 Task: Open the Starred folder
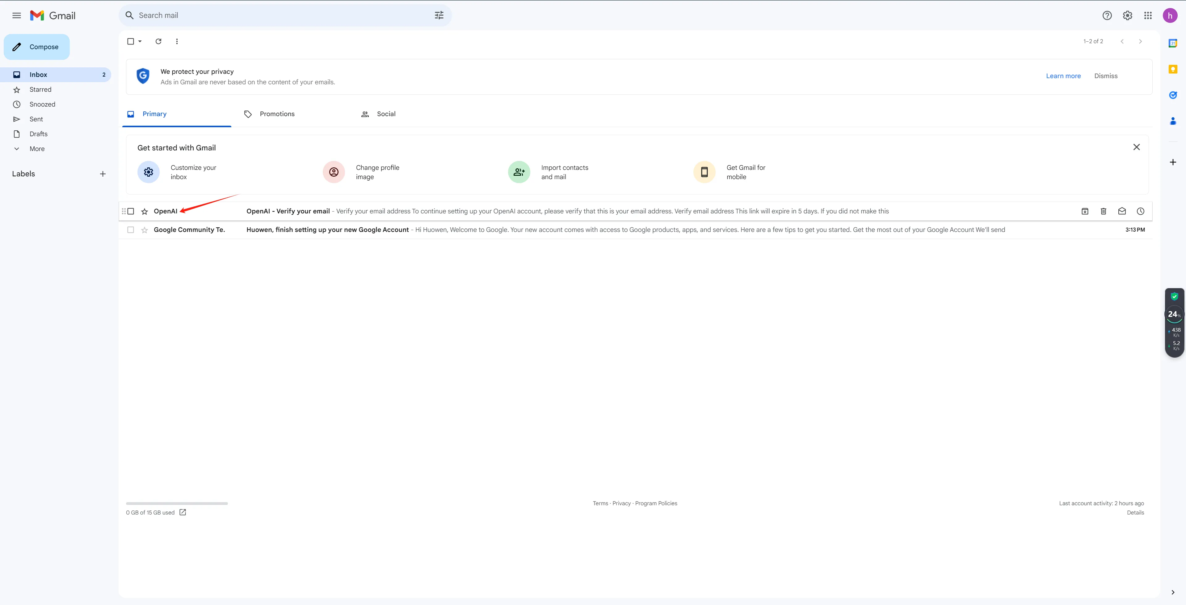coord(55,89)
